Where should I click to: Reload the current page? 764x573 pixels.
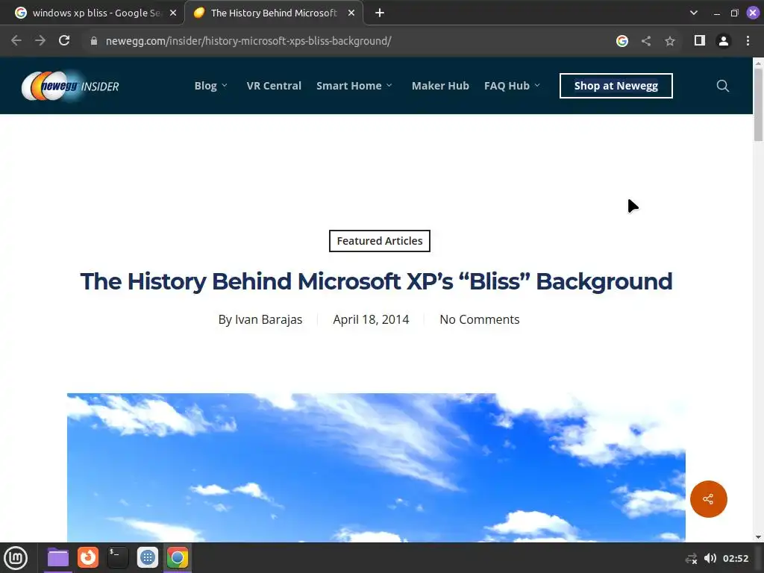(x=64, y=41)
